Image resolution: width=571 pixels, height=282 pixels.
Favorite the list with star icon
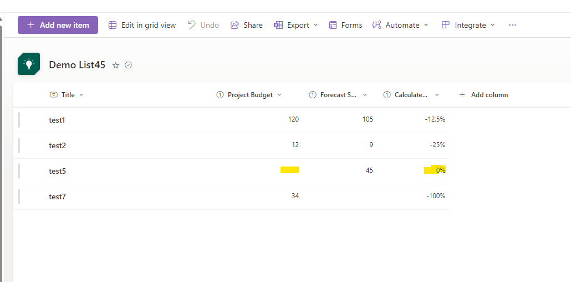click(116, 66)
